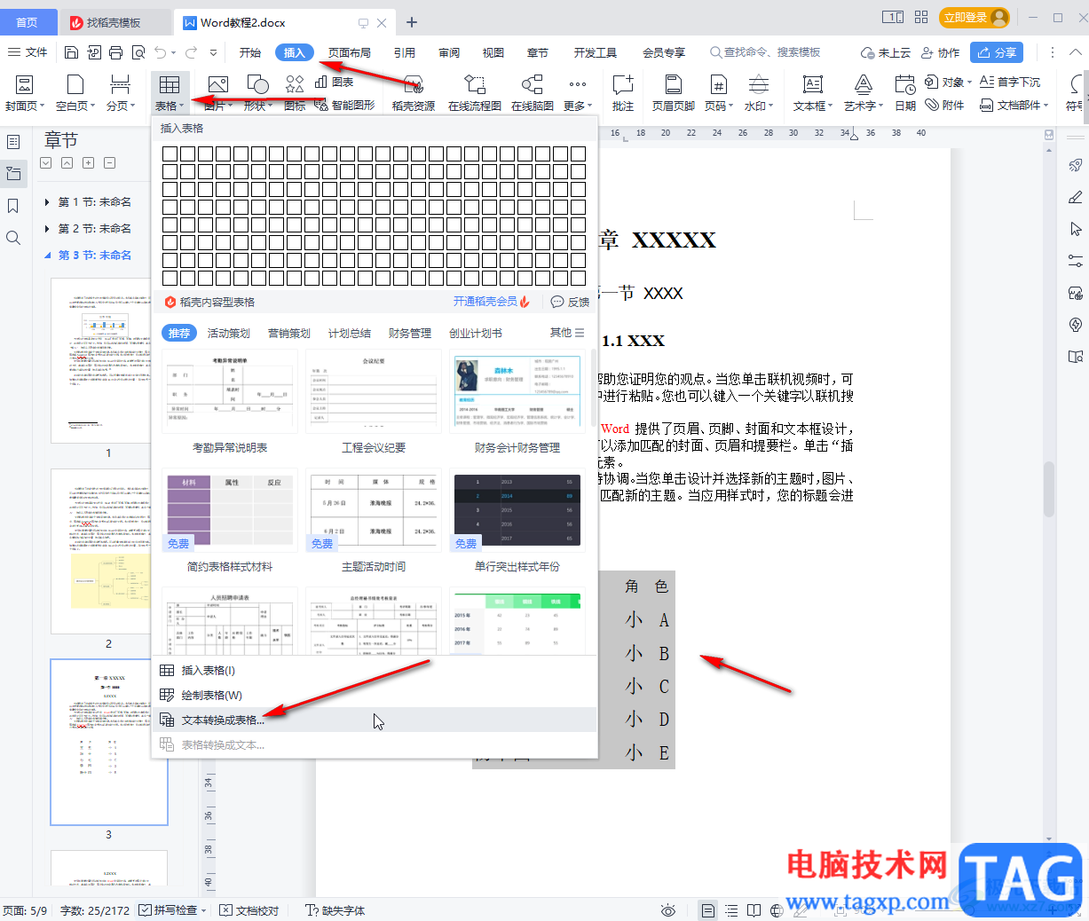Click the 开通稻壳会员 link

[492, 302]
